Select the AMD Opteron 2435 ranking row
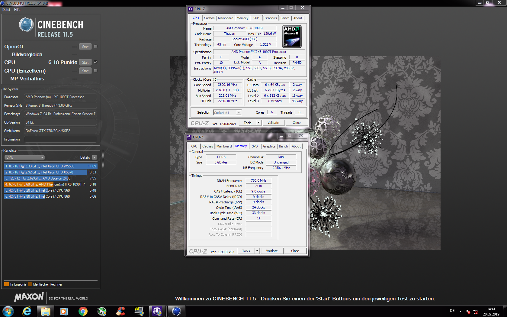This screenshot has width=507, height=317. [50, 178]
